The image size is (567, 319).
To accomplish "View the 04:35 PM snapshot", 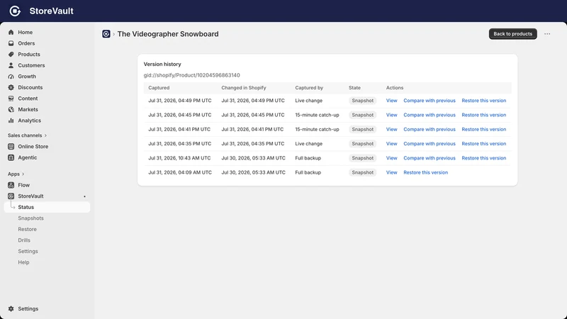I will click(392, 144).
